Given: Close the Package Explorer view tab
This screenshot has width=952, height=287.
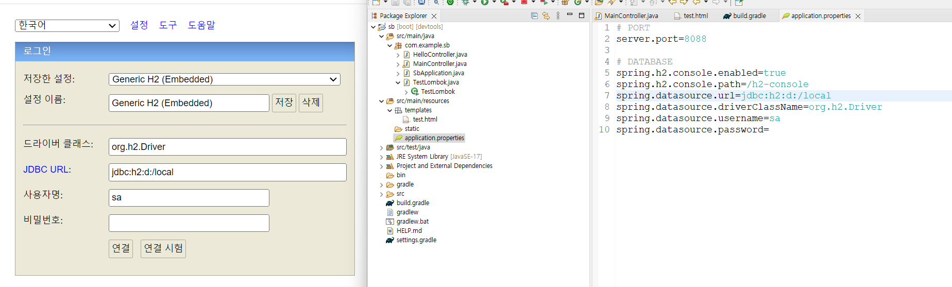Looking at the screenshot, I should point(434,16).
